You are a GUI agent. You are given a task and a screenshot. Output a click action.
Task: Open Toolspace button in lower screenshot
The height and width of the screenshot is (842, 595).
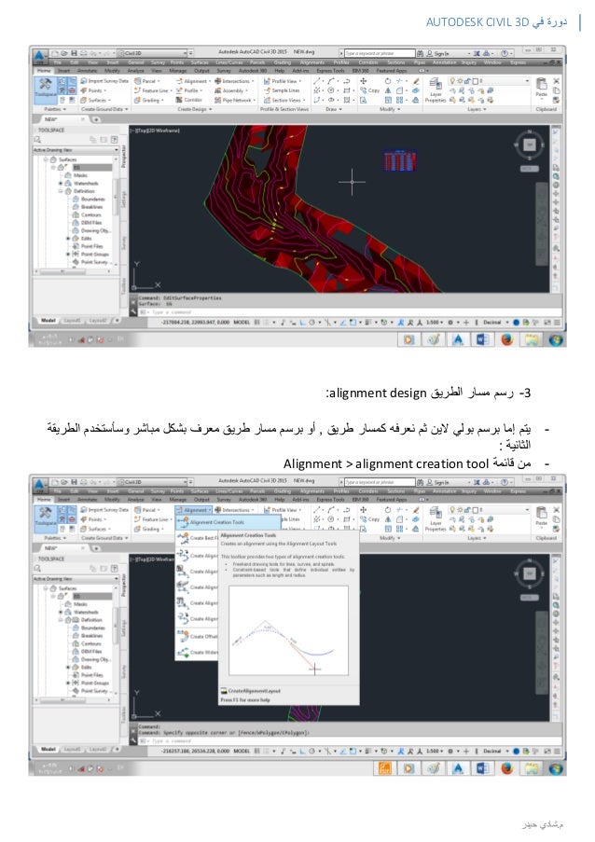45,518
